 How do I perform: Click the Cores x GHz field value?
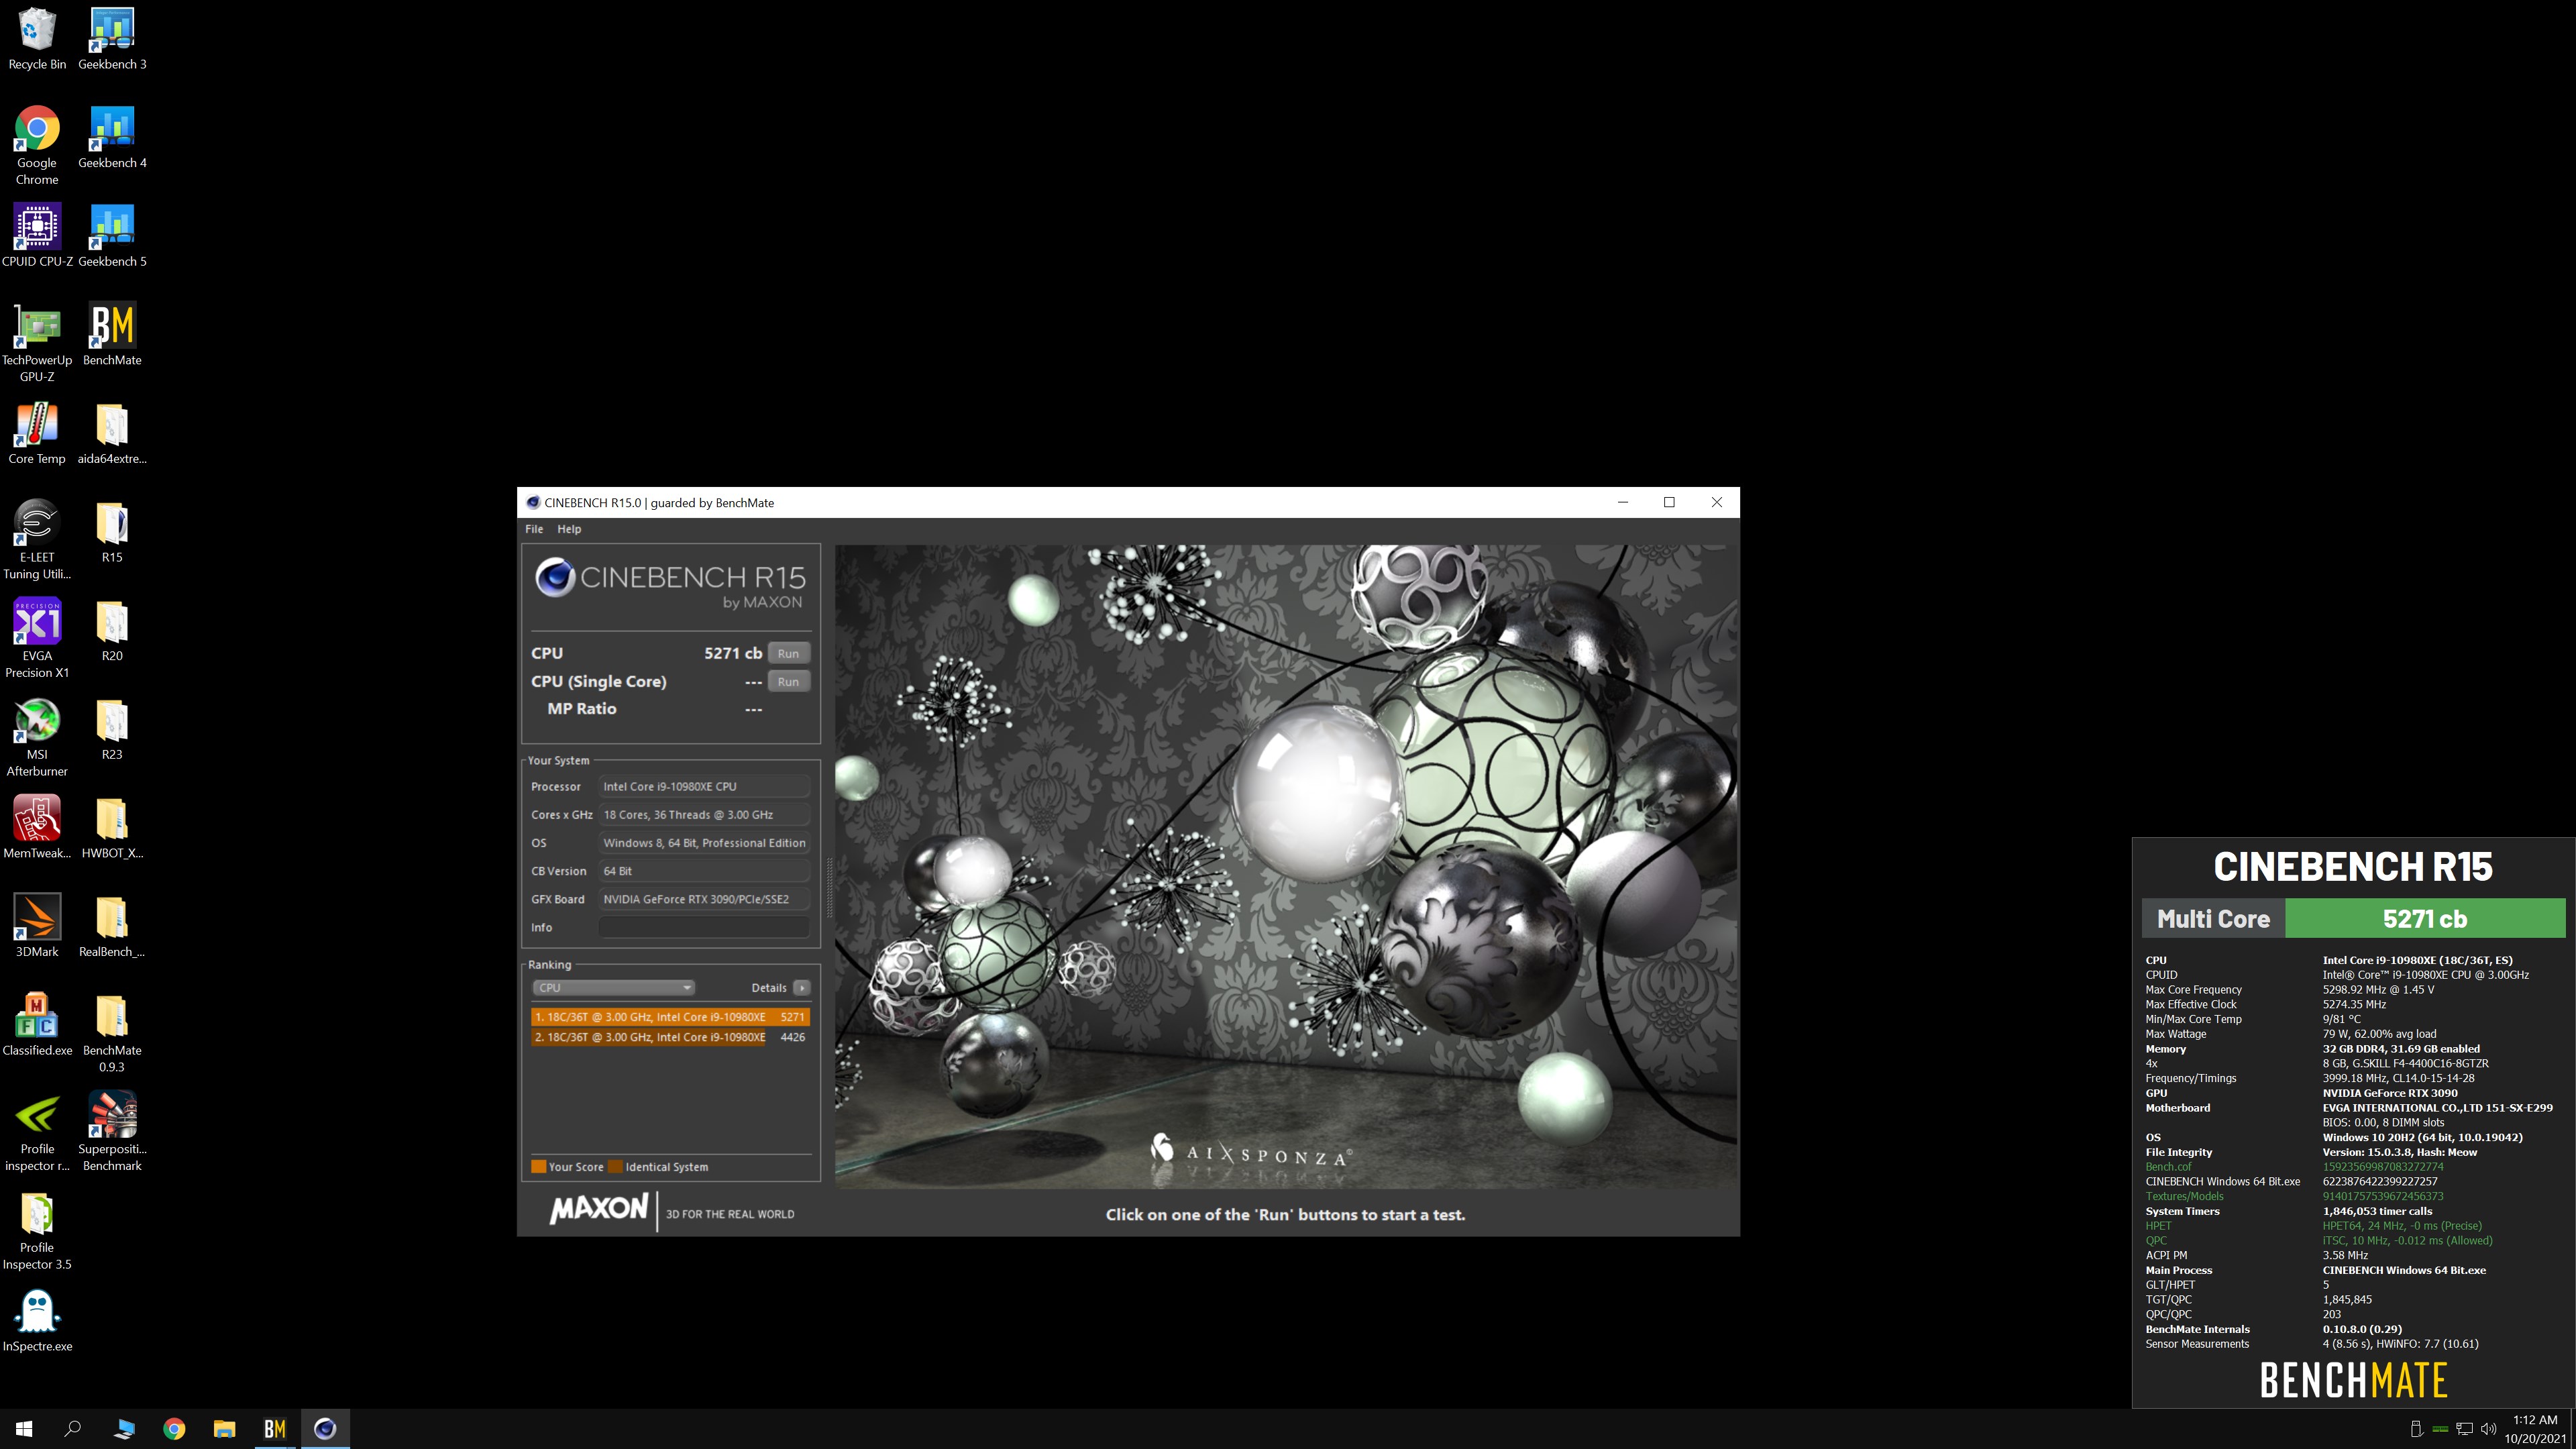click(x=704, y=814)
